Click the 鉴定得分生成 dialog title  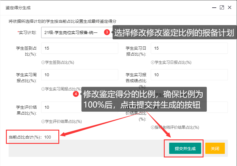point(18,8)
